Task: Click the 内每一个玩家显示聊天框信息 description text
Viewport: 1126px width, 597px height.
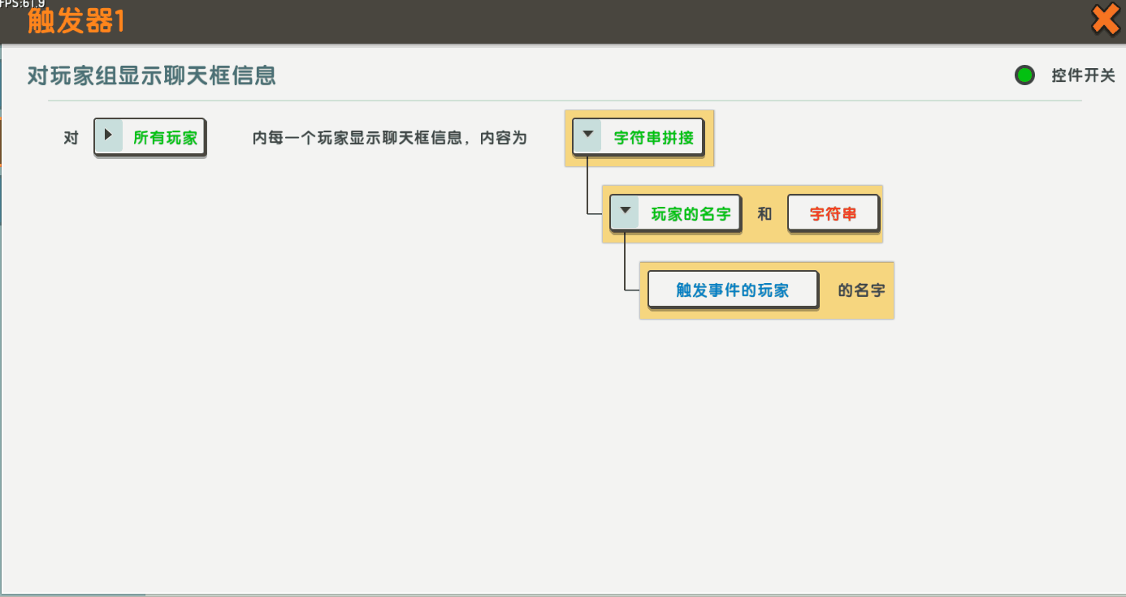Action: (x=389, y=138)
